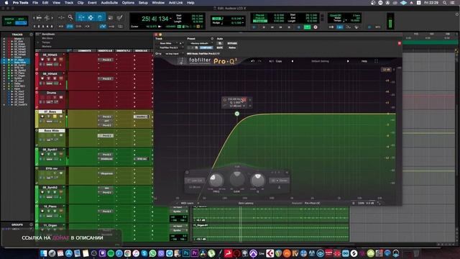Image resolution: width=460 pixels, height=259 pixels.
Task: Click the Pro-Q 3 undo arrow
Action: [252, 61]
